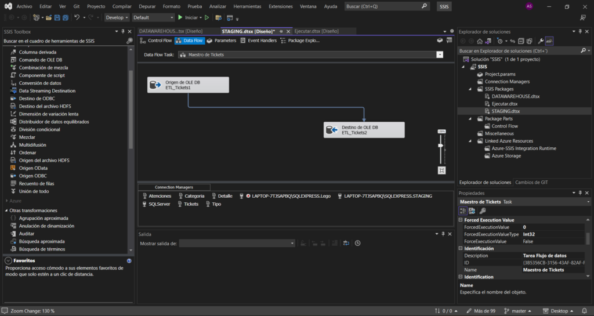Switch to the Control Flow tab

tap(157, 41)
